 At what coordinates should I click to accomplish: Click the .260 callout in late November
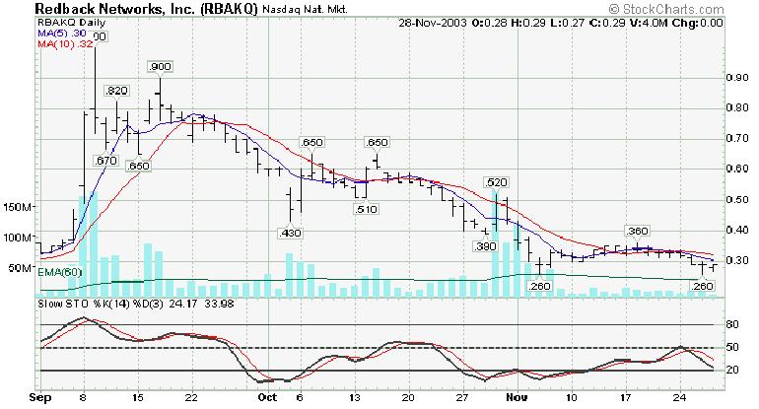[x=702, y=286]
